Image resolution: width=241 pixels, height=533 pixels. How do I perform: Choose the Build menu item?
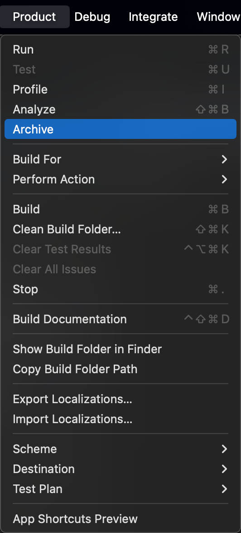[x=120, y=209]
